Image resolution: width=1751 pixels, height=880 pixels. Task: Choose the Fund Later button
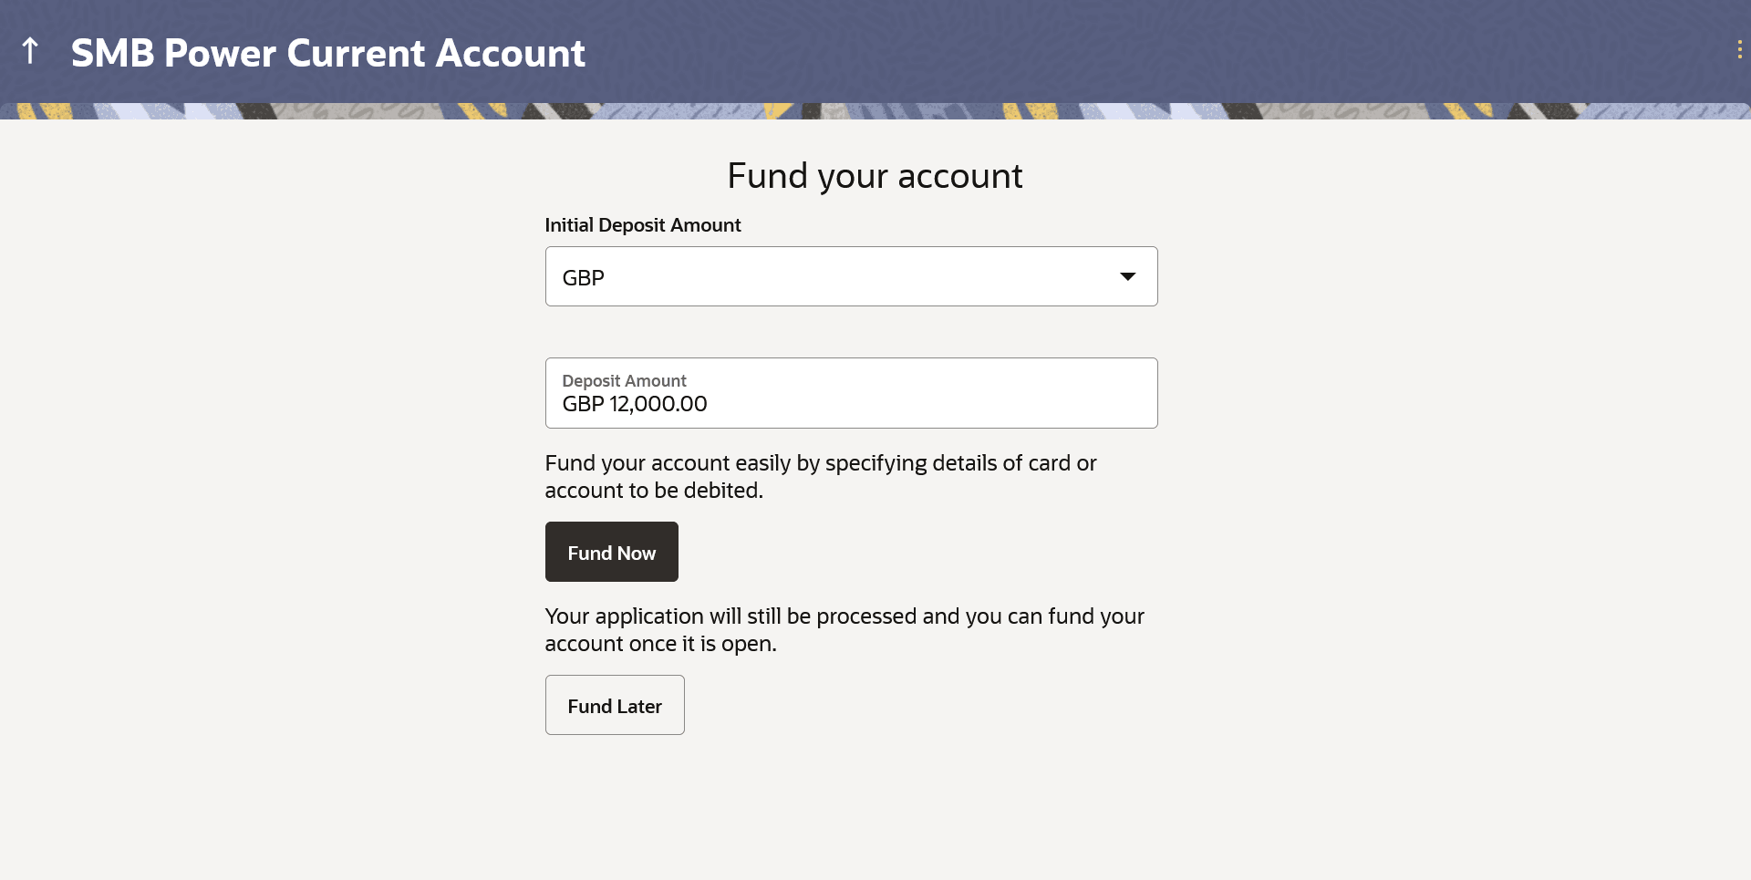614,705
